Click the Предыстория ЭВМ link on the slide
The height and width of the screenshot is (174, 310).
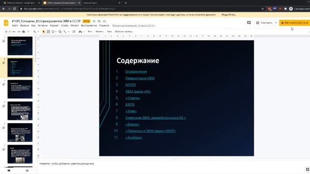coord(140,78)
